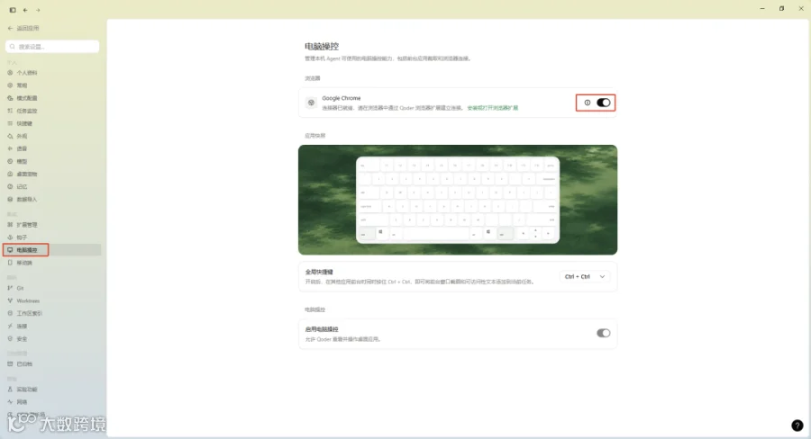Click the 数据导入 data import icon
Screen dimensions: 811x439
click(10, 200)
